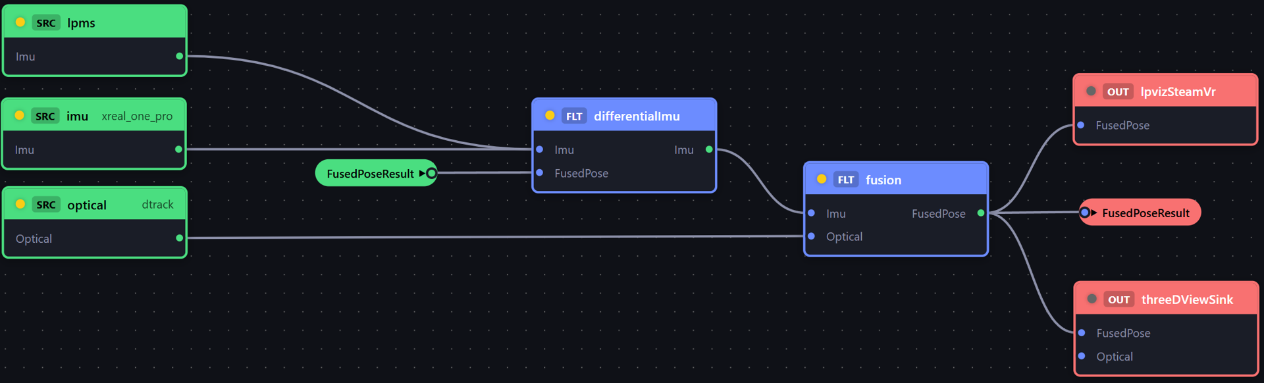Click the yellow status dot on differentialImu node
This screenshot has height=383, width=1264.
click(550, 116)
